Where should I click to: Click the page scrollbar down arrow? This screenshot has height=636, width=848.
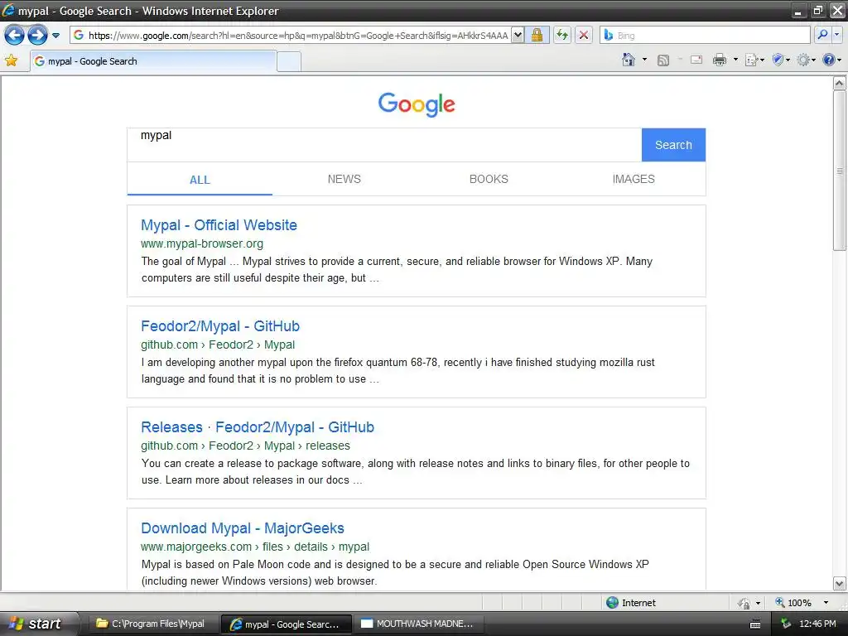pos(840,584)
